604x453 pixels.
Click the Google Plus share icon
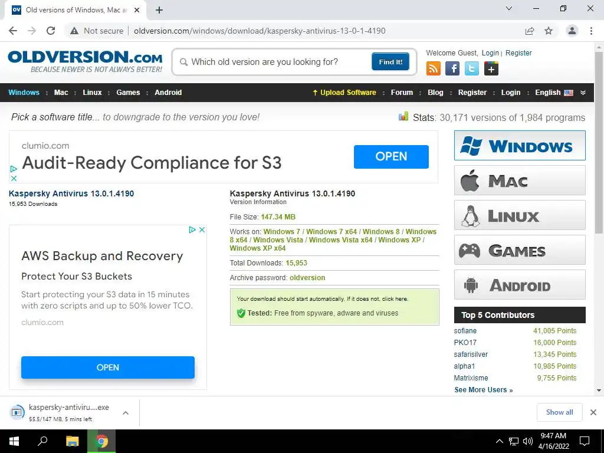click(491, 68)
